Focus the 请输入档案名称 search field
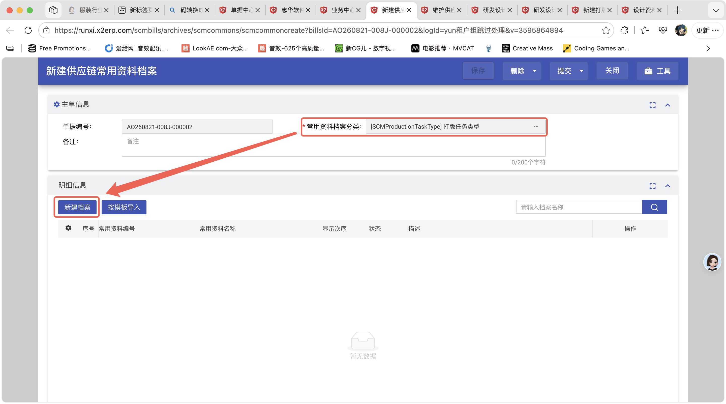 coord(579,207)
